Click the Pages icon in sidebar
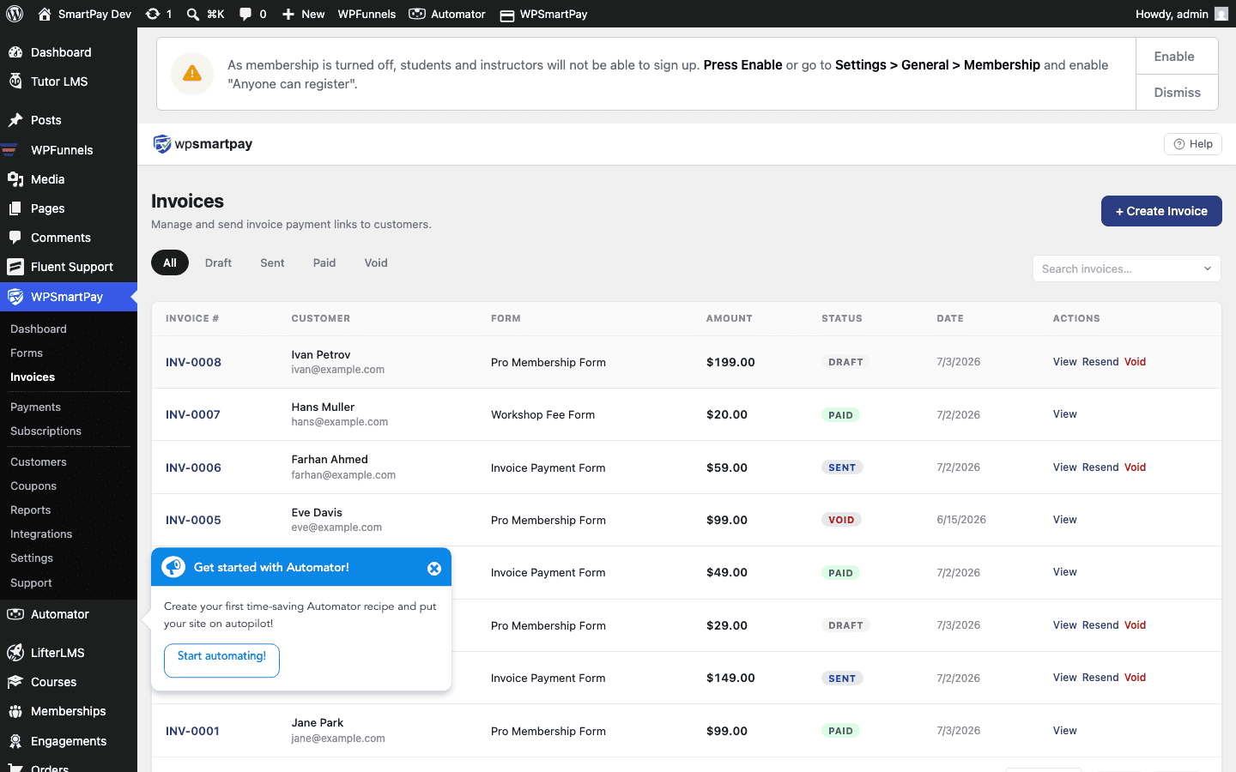This screenshot has width=1236, height=772. 15,208
